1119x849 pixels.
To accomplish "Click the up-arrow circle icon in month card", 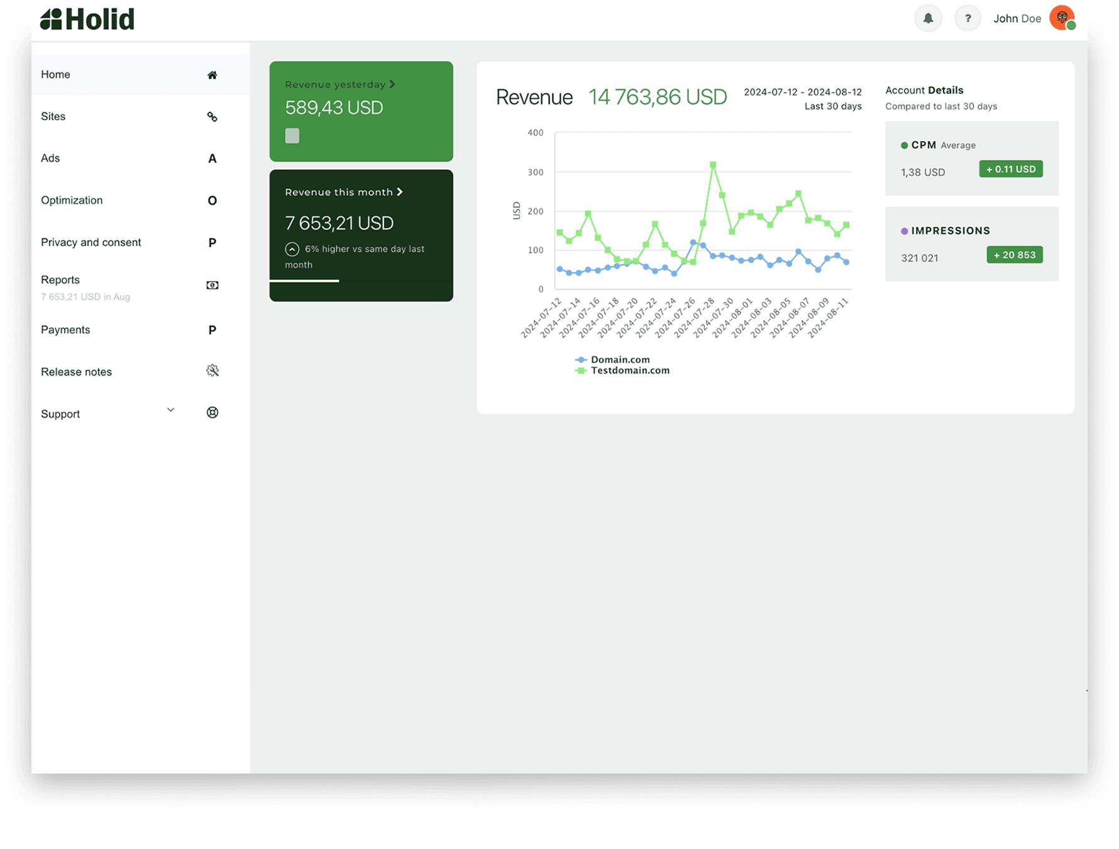I will click(x=292, y=249).
